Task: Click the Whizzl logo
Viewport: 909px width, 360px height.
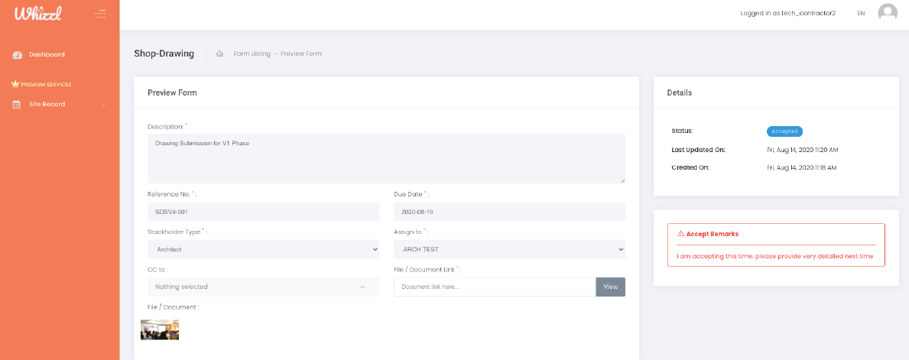Action: (38, 13)
